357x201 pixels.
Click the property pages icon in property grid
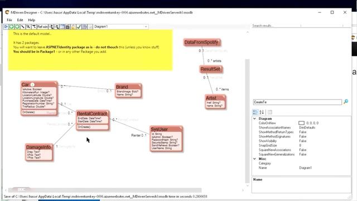pyautogui.click(x=270, y=112)
